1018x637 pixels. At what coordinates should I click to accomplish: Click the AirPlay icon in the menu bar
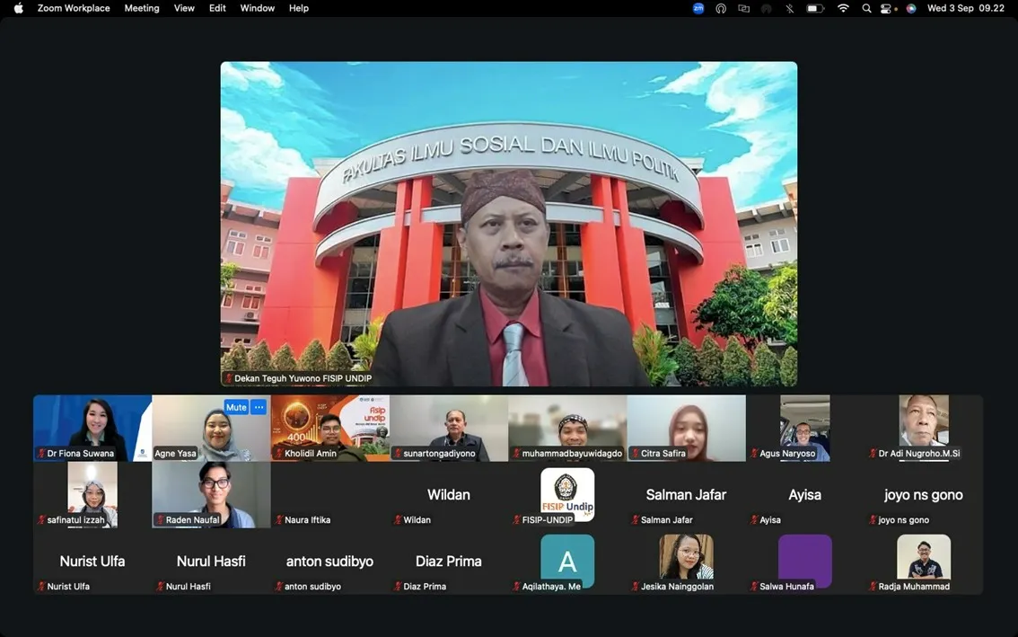(x=721, y=8)
